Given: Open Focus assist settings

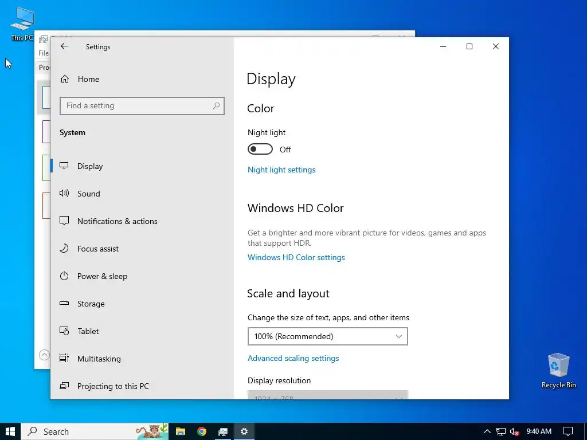Looking at the screenshot, I should point(142,249).
